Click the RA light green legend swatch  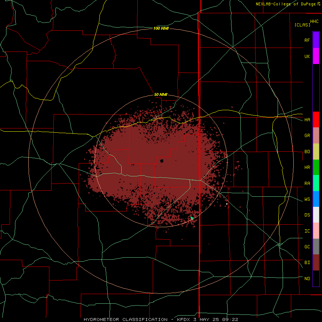coord(316,183)
